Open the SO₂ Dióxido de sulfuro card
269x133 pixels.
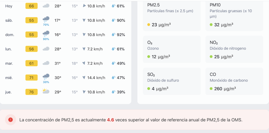point(172,81)
